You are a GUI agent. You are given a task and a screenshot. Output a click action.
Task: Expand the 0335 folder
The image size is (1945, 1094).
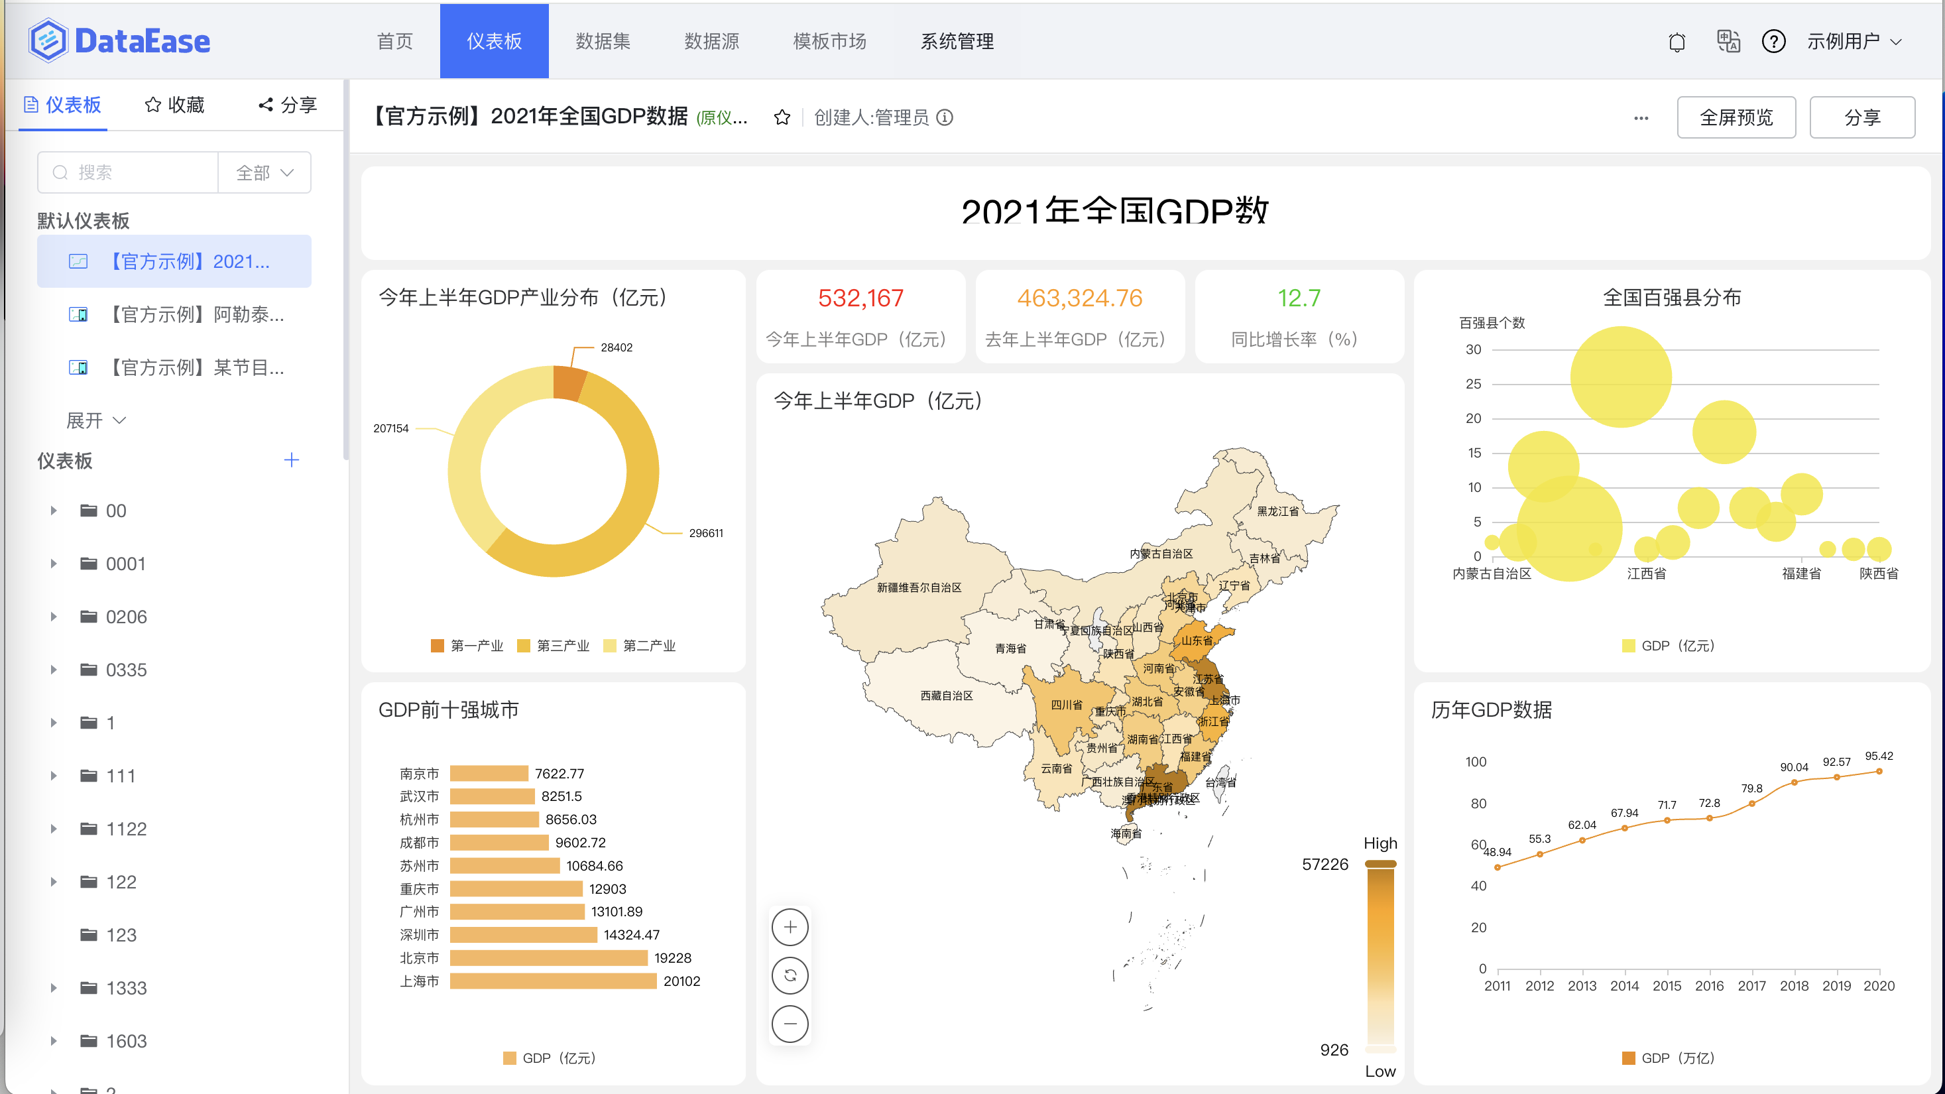coord(54,669)
